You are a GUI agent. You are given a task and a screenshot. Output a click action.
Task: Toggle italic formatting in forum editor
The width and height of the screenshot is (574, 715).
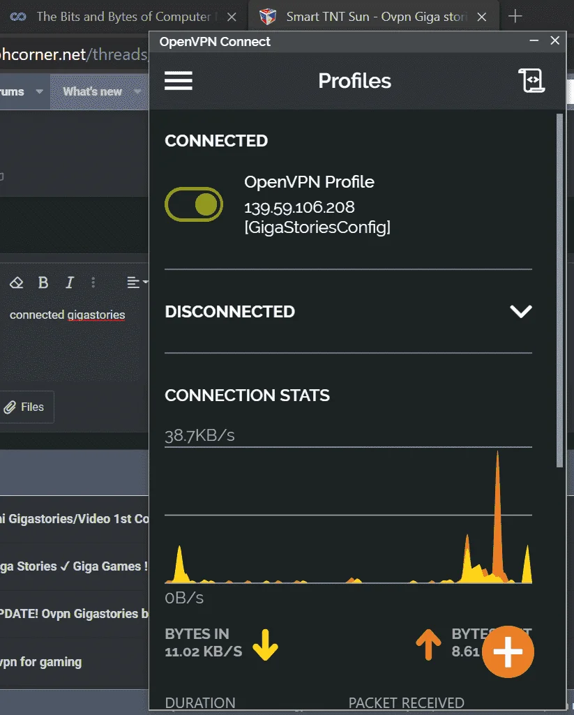[x=69, y=283]
